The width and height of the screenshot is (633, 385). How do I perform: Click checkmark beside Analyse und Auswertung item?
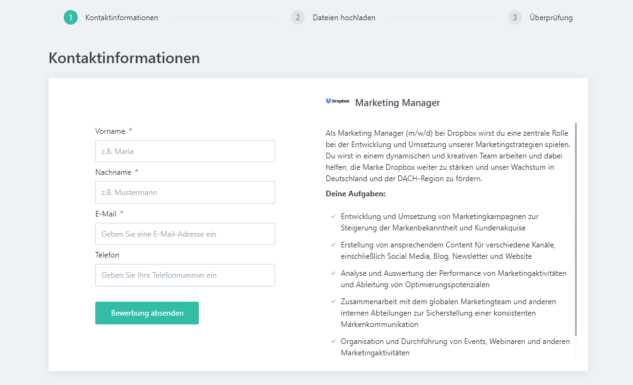tap(333, 273)
